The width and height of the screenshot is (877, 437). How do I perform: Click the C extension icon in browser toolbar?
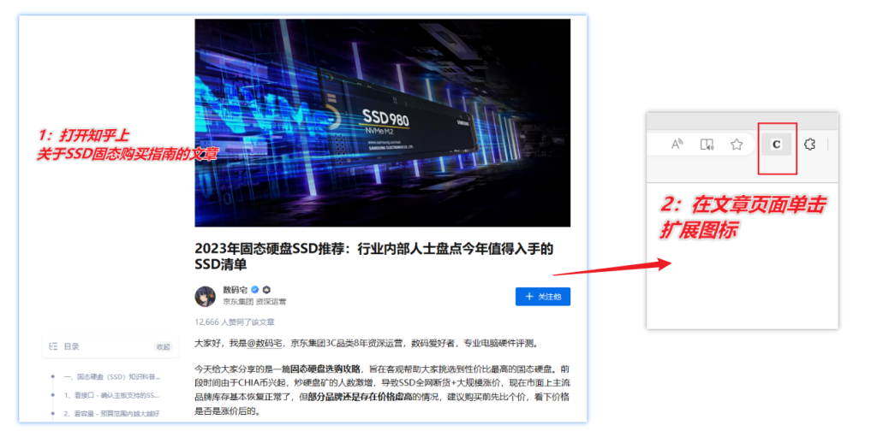click(776, 145)
